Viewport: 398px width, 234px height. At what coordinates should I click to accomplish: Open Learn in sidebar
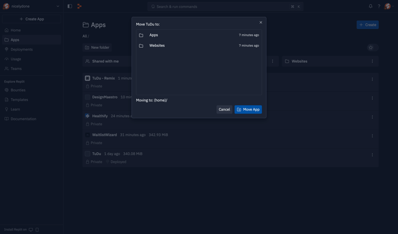(31, 109)
